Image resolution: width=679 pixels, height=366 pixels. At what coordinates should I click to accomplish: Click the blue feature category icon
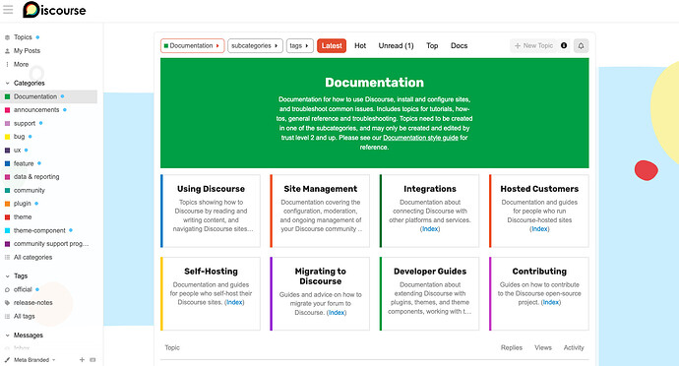(x=7, y=163)
